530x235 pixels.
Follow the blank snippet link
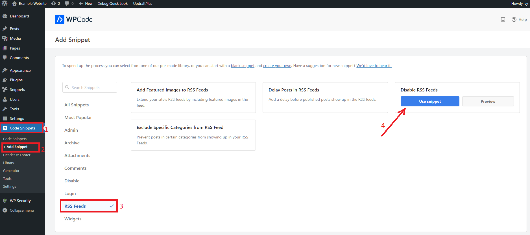point(243,66)
